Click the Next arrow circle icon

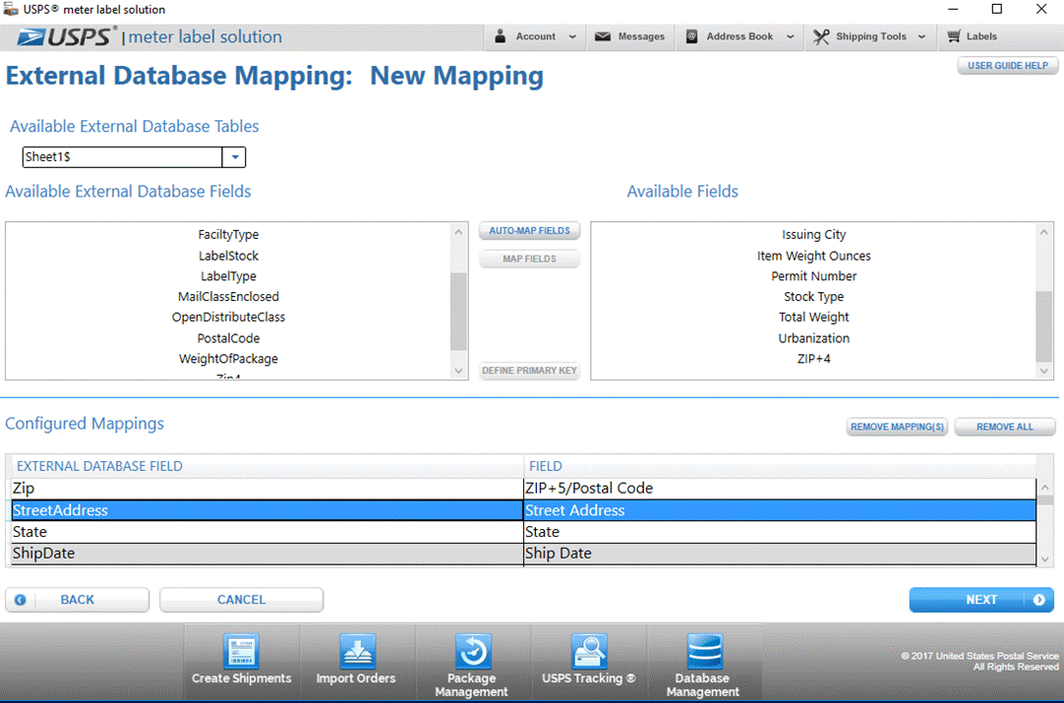(1038, 600)
